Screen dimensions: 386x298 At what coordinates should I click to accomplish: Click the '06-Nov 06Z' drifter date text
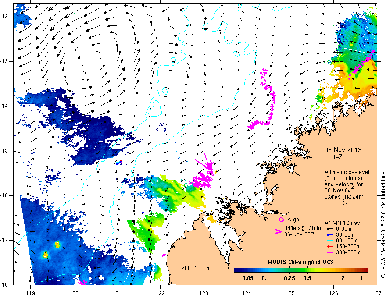click(x=299, y=234)
